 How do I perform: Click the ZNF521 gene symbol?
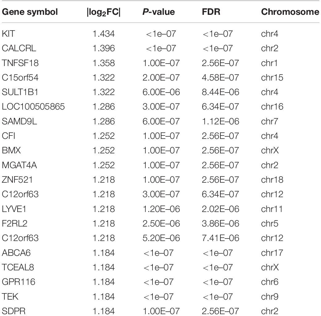pyautogui.click(x=17, y=180)
